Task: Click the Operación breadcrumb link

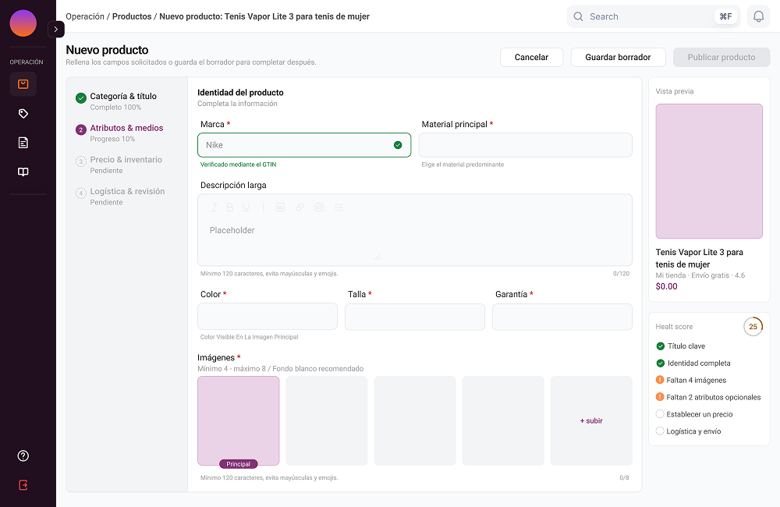Action: (x=85, y=16)
